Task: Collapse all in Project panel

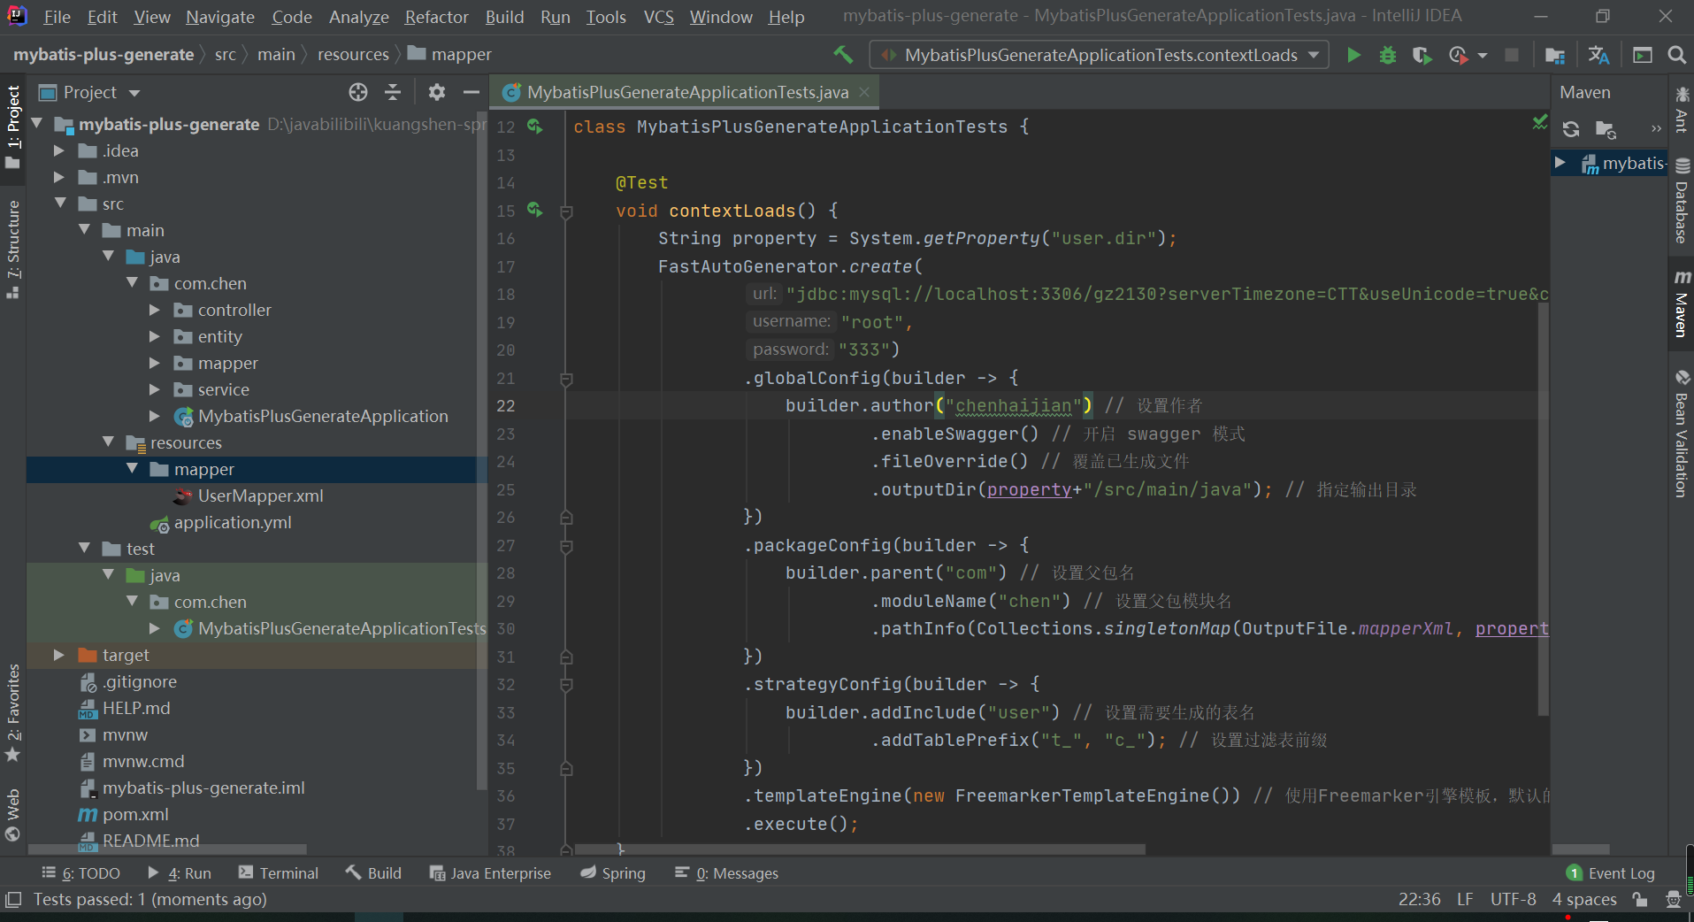Action: tap(393, 92)
